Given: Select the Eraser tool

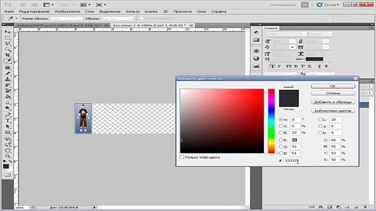Looking at the screenshot, I should (x=8, y=91).
